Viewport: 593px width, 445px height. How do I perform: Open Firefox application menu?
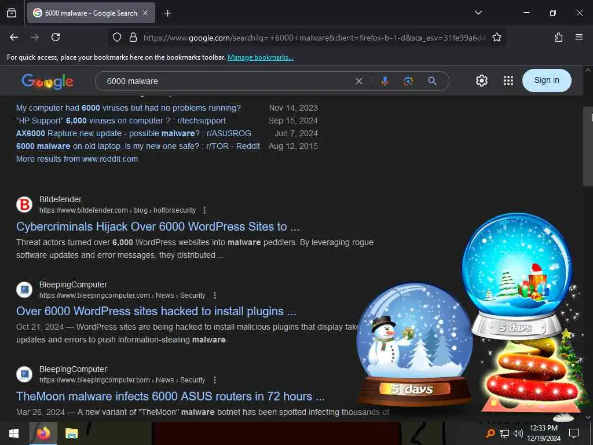coord(579,37)
